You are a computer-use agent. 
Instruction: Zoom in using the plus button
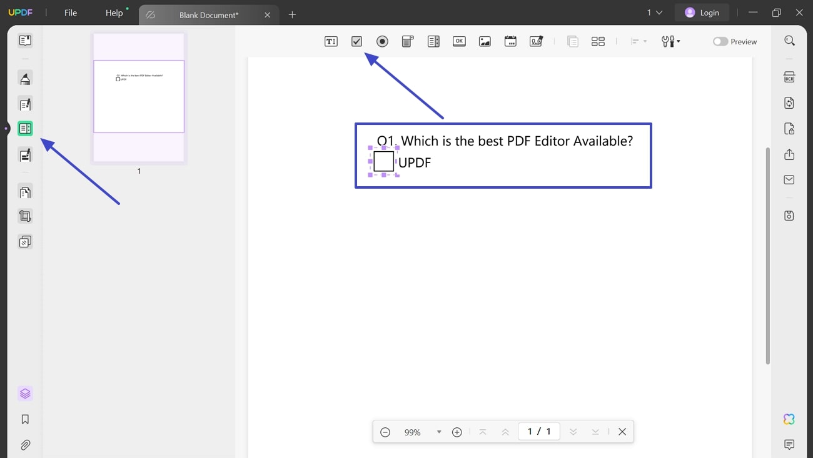click(457, 431)
